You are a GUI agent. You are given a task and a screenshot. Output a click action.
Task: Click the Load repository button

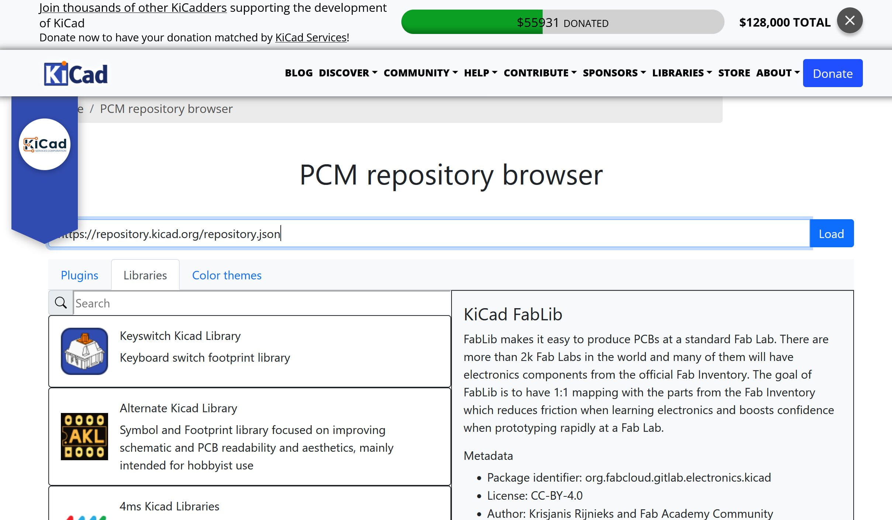pos(831,234)
